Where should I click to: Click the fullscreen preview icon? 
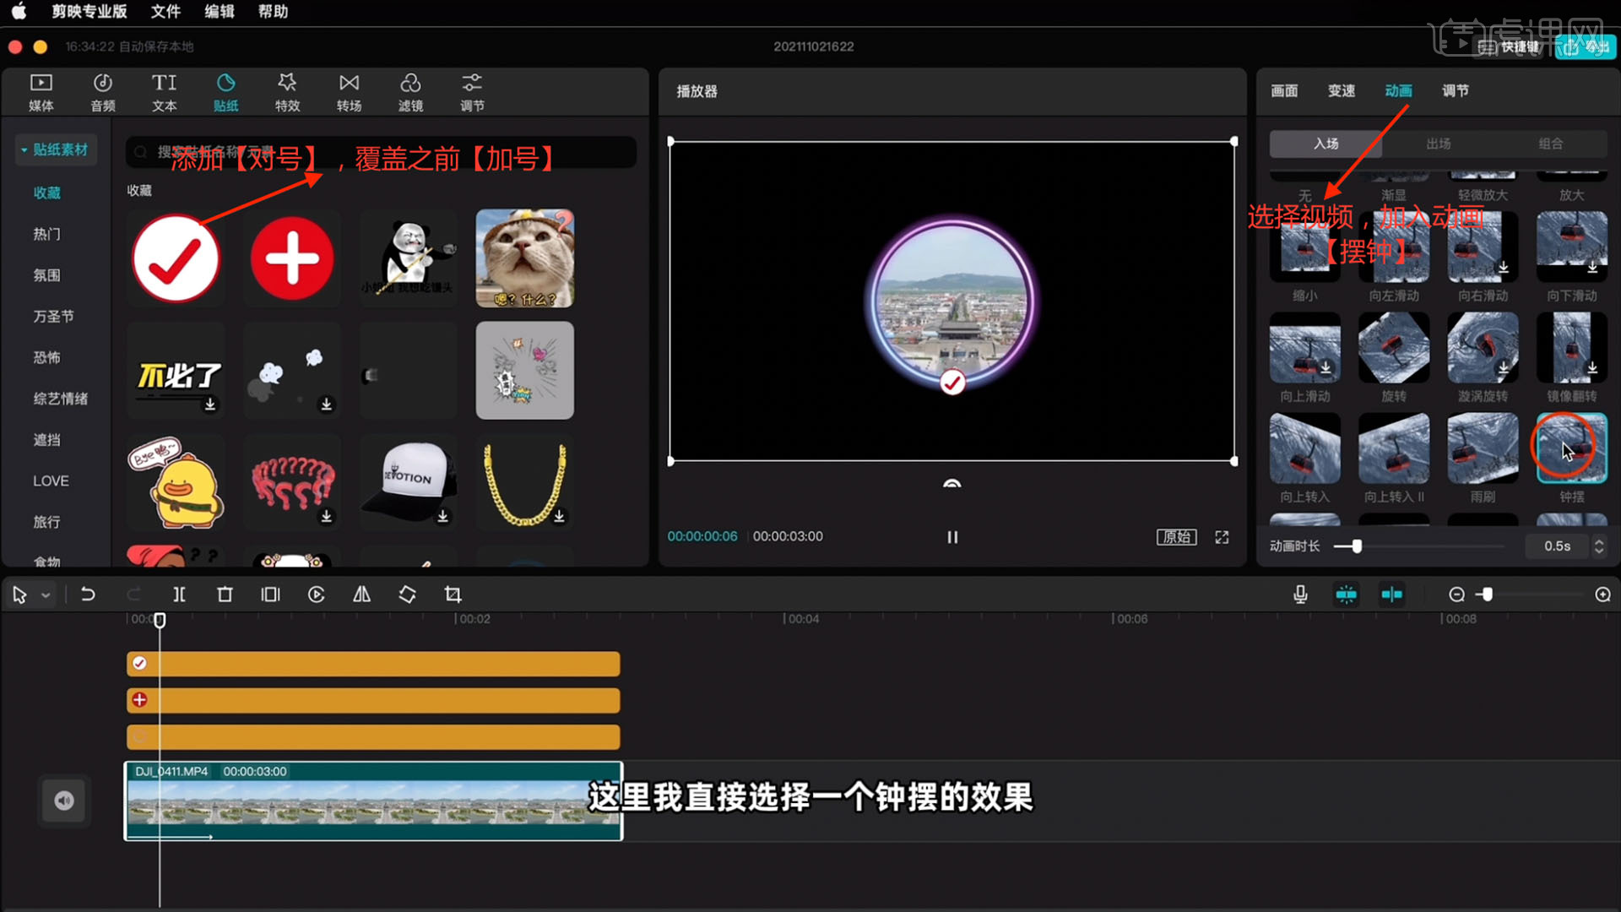tap(1222, 537)
